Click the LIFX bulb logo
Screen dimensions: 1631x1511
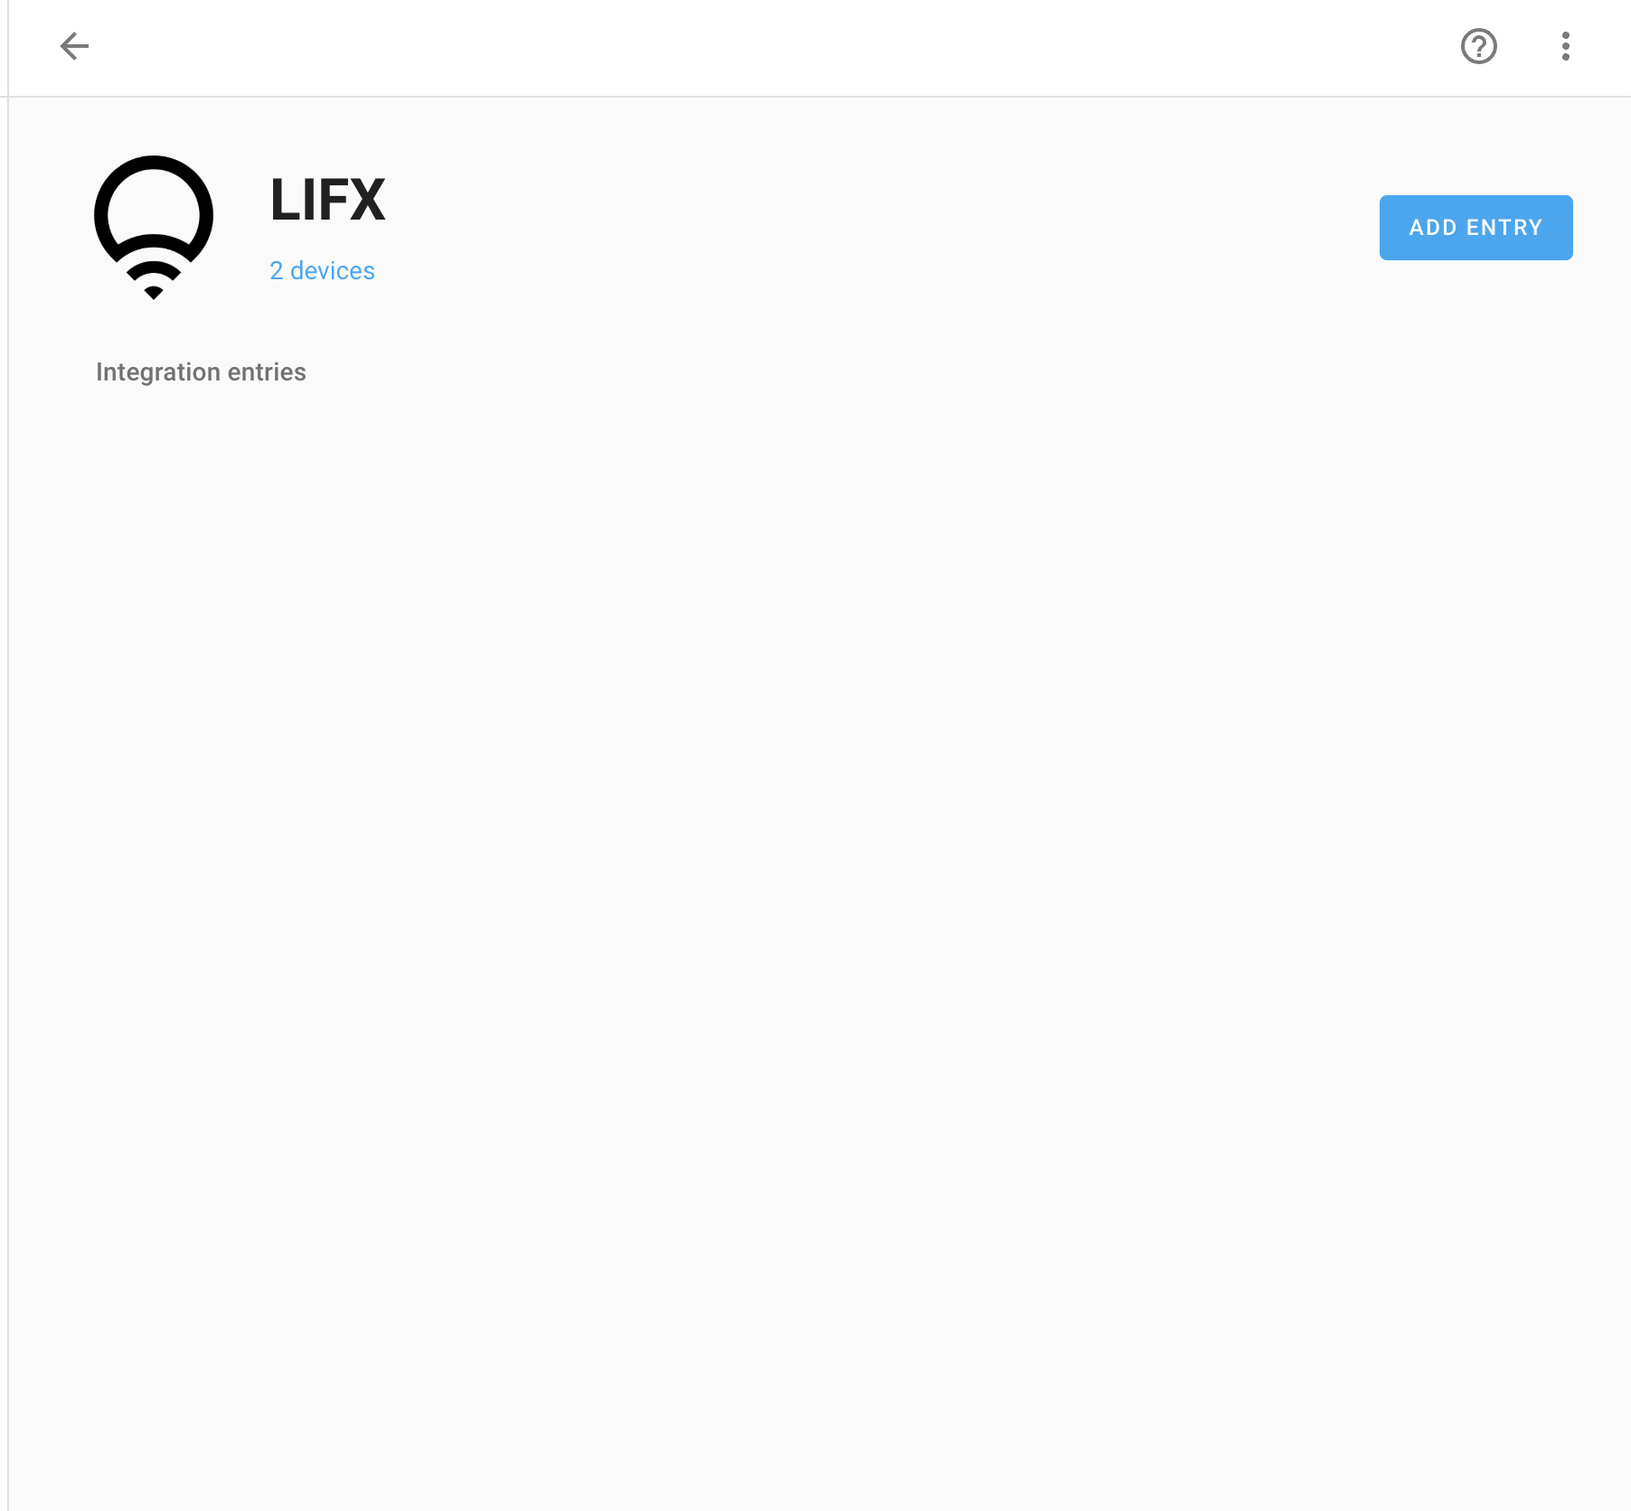point(154,227)
